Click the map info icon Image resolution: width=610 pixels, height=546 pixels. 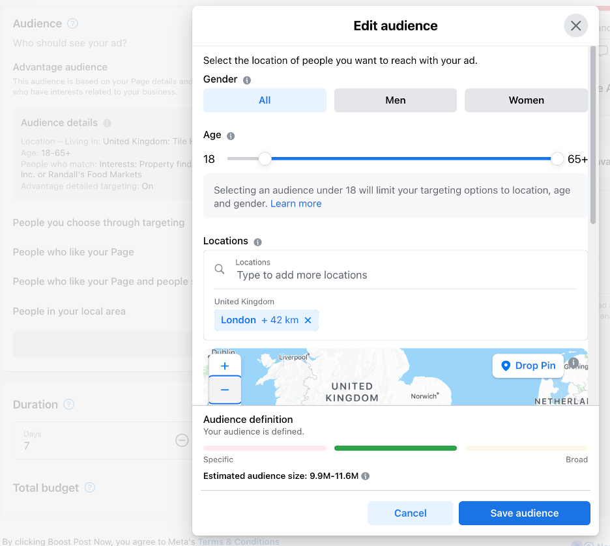(x=574, y=363)
